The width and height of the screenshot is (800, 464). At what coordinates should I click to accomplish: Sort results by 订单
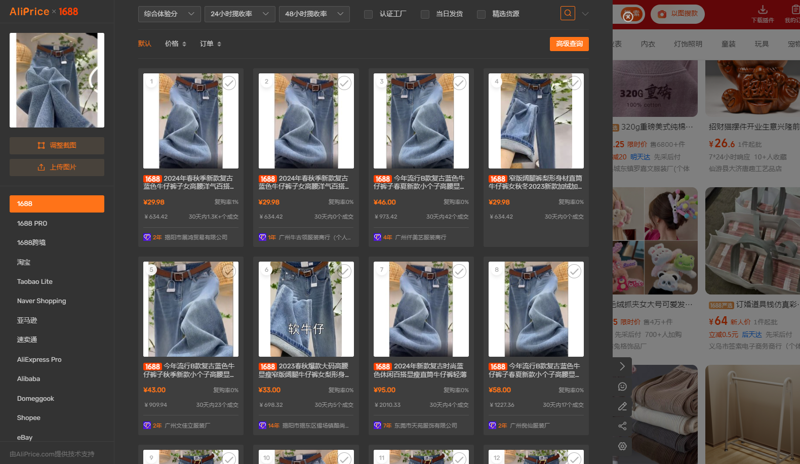tap(210, 44)
